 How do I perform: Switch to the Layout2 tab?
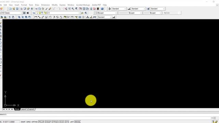coord(31,109)
